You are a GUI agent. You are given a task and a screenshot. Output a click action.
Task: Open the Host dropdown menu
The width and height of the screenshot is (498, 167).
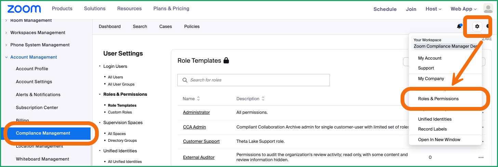(433, 9)
